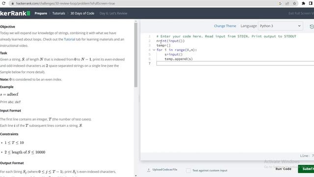Screen dimensions: 314x177
Task: Reset code with restore icon
Action: tap(312, 27)
